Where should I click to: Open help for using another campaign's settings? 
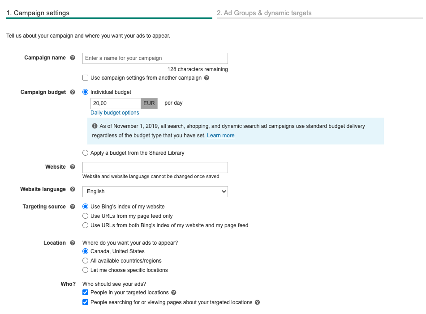(x=207, y=78)
